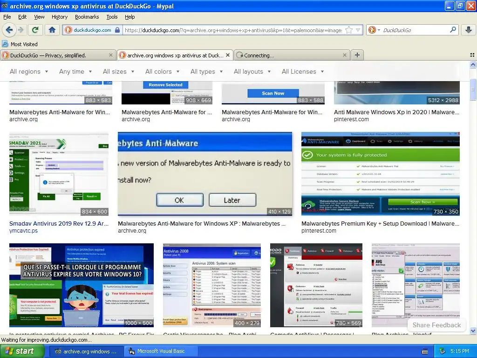Open the Malwarebytes OK/Later dialog thumbnail
Screen dimensions: 477x358
click(205, 173)
